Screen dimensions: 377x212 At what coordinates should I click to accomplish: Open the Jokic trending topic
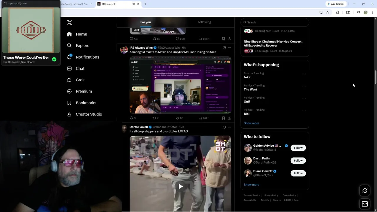click(247, 77)
